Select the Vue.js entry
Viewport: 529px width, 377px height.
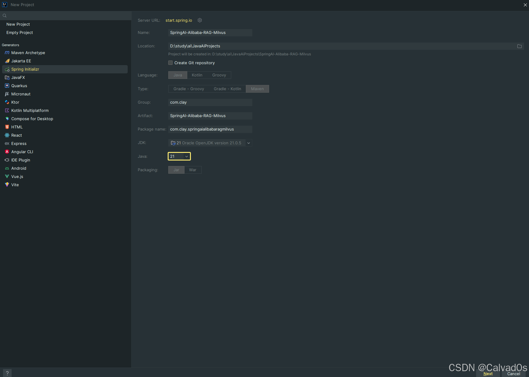point(65,176)
